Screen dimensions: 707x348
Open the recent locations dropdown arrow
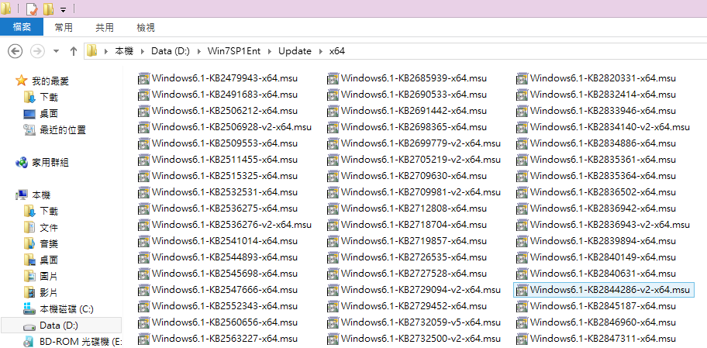tap(57, 51)
